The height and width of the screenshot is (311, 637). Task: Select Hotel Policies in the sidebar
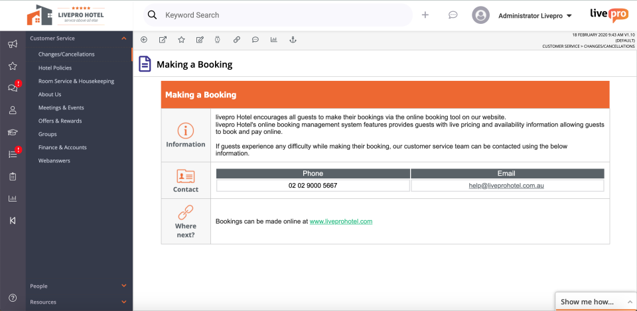[55, 68]
